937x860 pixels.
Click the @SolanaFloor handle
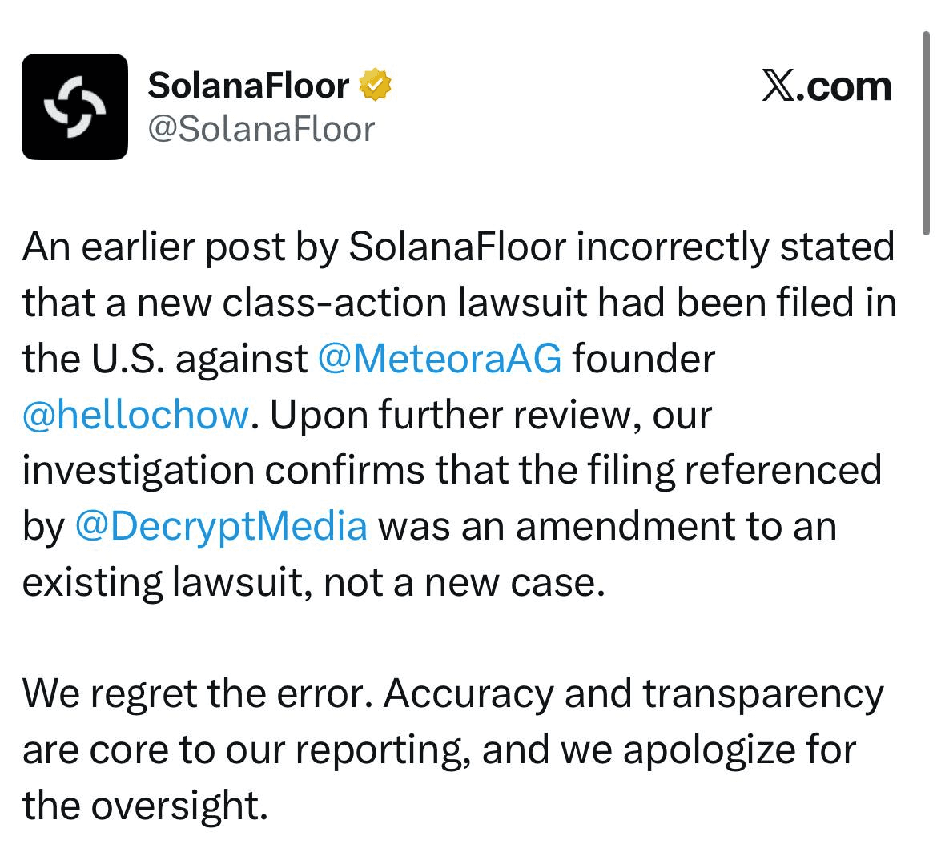pos(260,128)
